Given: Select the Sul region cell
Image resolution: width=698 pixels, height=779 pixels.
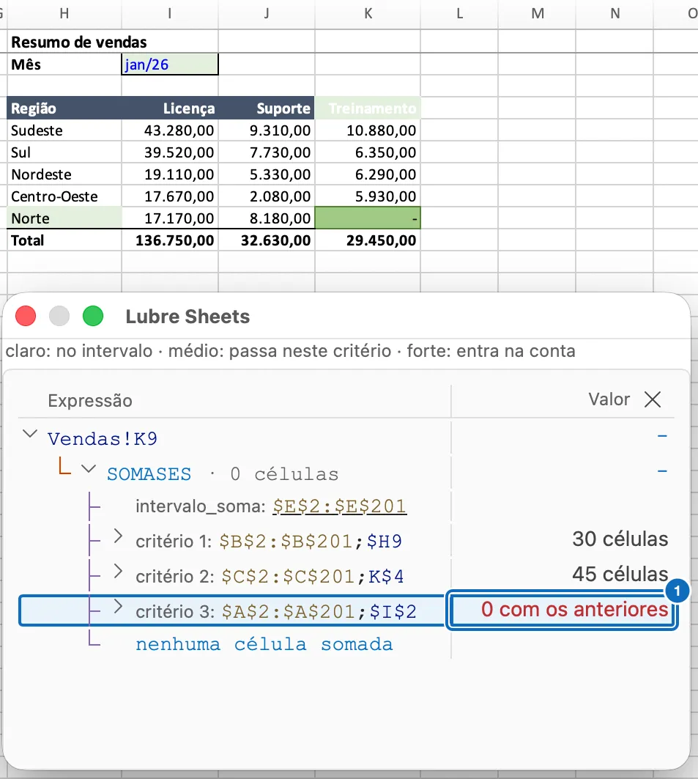Looking at the screenshot, I should (64, 152).
